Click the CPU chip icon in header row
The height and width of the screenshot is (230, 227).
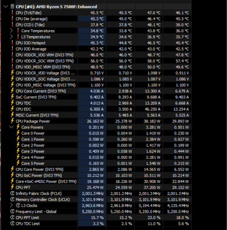[x=13, y=6]
